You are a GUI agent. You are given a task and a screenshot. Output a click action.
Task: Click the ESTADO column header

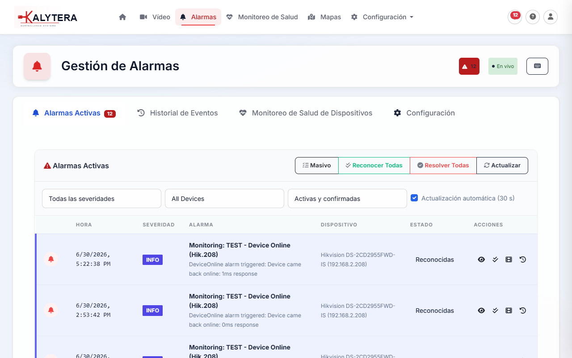421,225
